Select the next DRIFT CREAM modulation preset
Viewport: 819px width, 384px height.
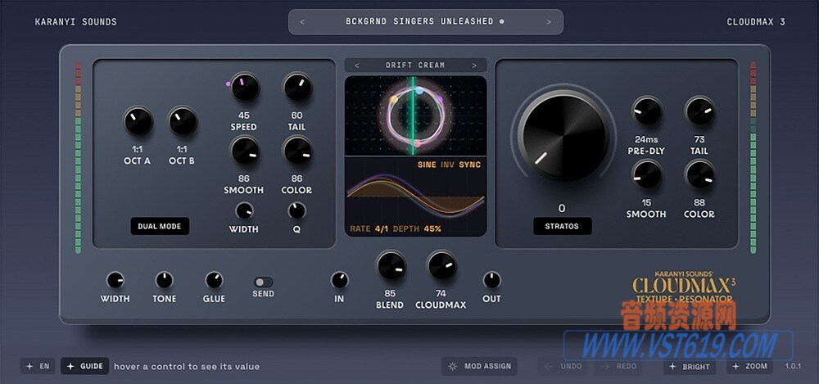(474, 66)
